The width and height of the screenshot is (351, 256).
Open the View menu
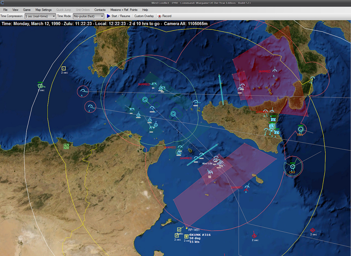pyautogui.click(x=15, y=10)
